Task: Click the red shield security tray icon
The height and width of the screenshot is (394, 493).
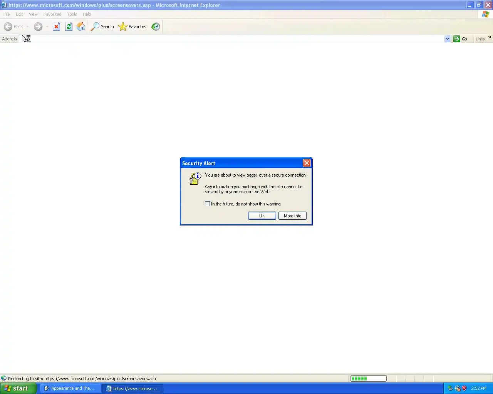Action: [464, 388]
